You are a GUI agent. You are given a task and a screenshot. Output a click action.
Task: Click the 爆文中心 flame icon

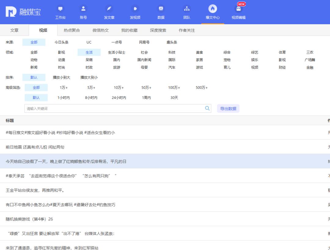coord(213,10)
